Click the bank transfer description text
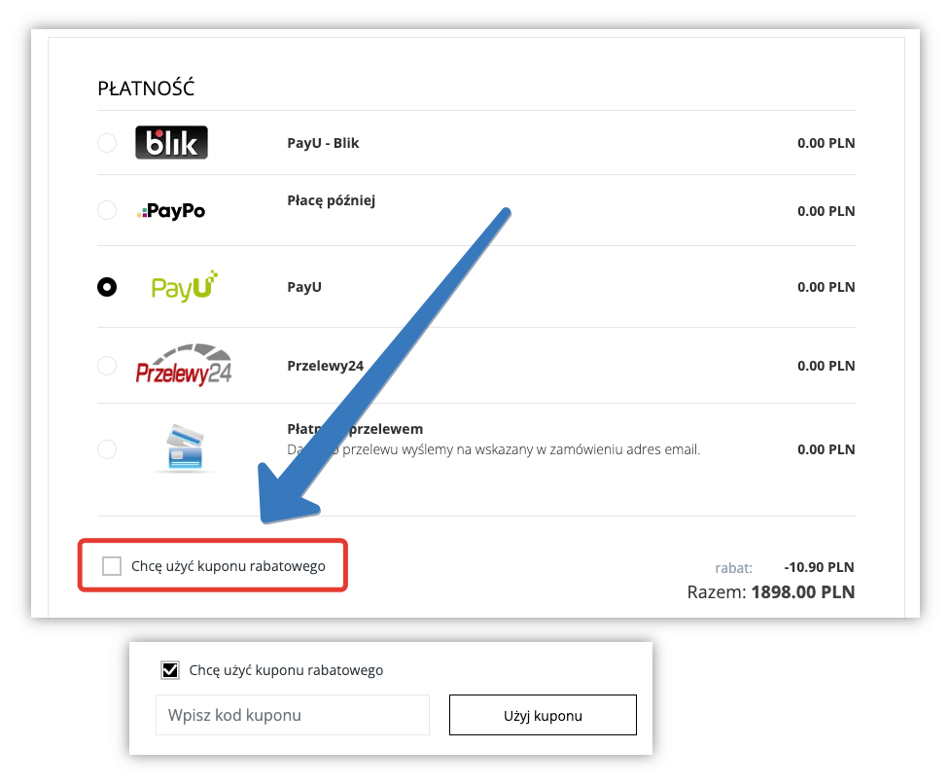The height and width of the screenshot is (784, 951). pyautogui.click(x=493, y=449)
